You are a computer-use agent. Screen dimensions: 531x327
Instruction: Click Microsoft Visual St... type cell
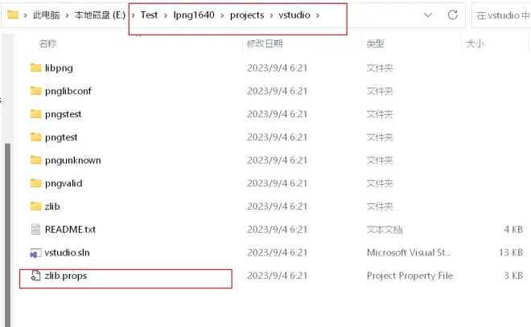pos(409,252)
